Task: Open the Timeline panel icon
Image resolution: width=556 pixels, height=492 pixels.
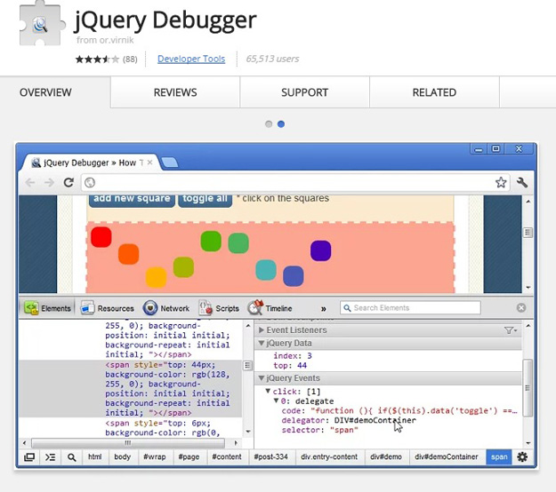Action: (x=256, y=308)
